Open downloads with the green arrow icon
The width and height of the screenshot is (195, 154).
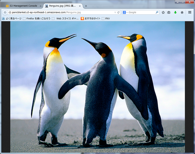click(175, 12)
